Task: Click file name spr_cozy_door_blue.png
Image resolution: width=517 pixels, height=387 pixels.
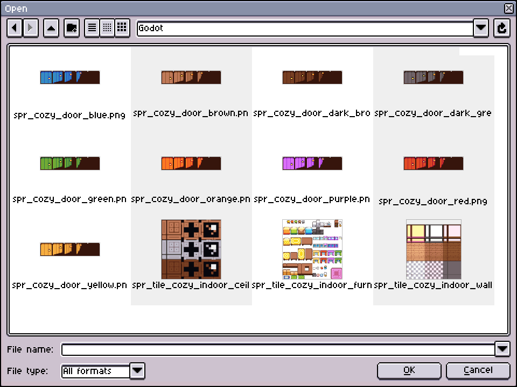Action: click(x=69, y=115)
